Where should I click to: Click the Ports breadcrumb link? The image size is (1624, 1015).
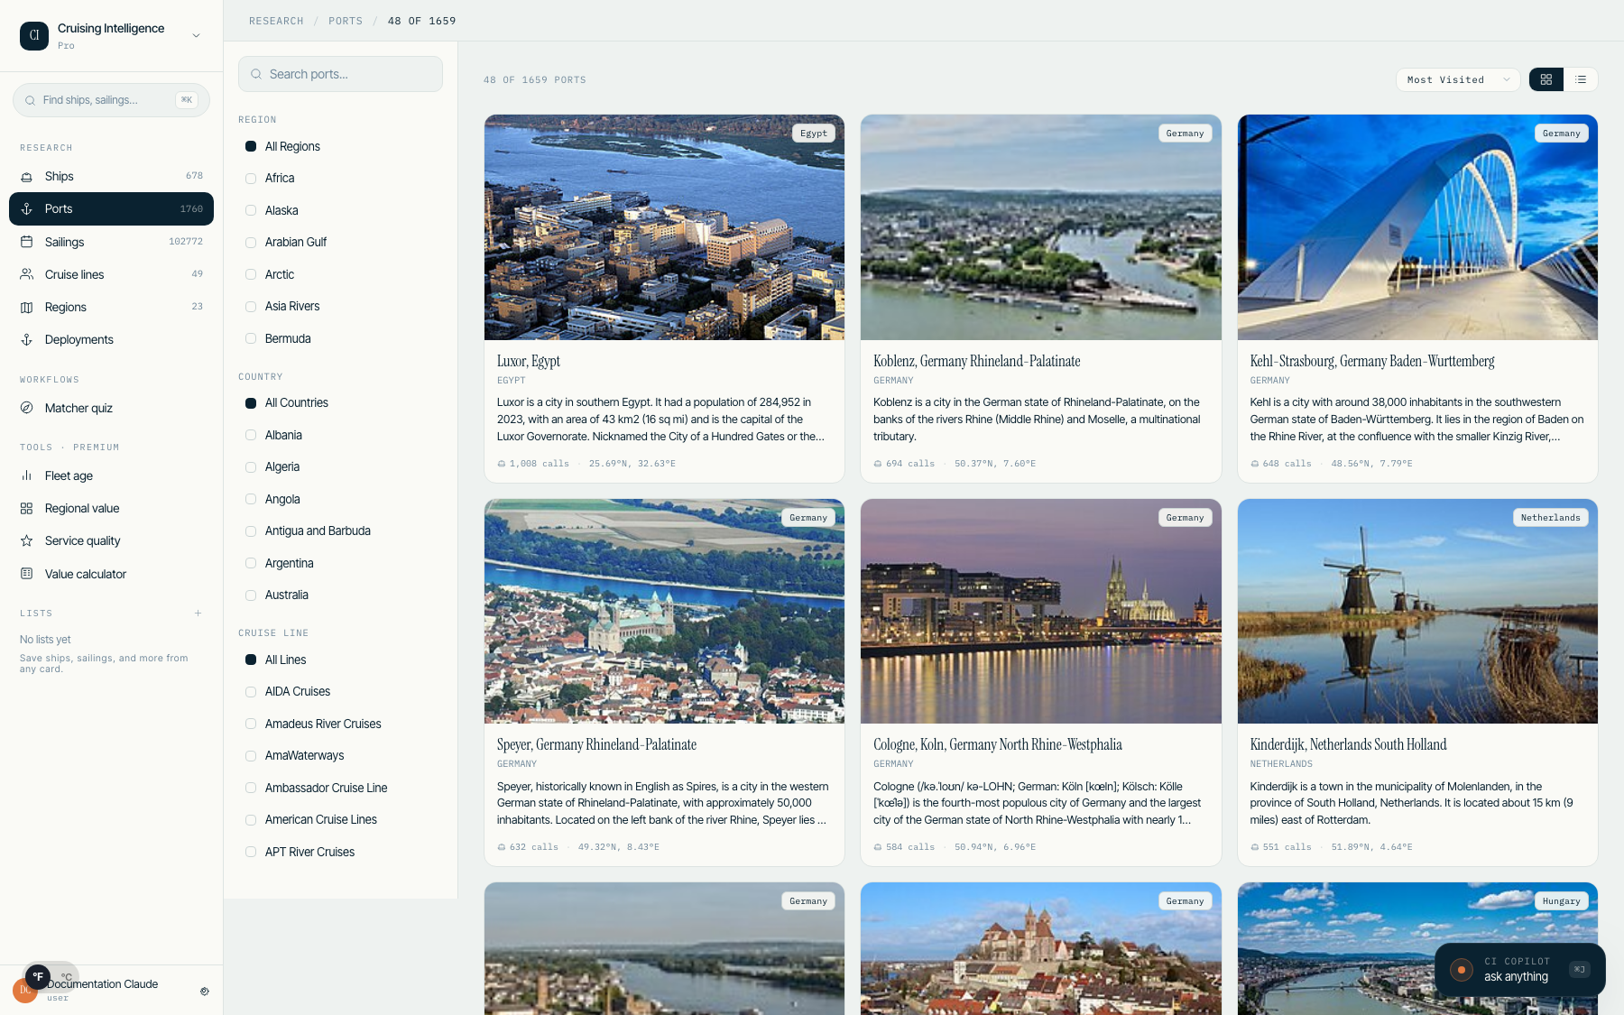(346, 21)
